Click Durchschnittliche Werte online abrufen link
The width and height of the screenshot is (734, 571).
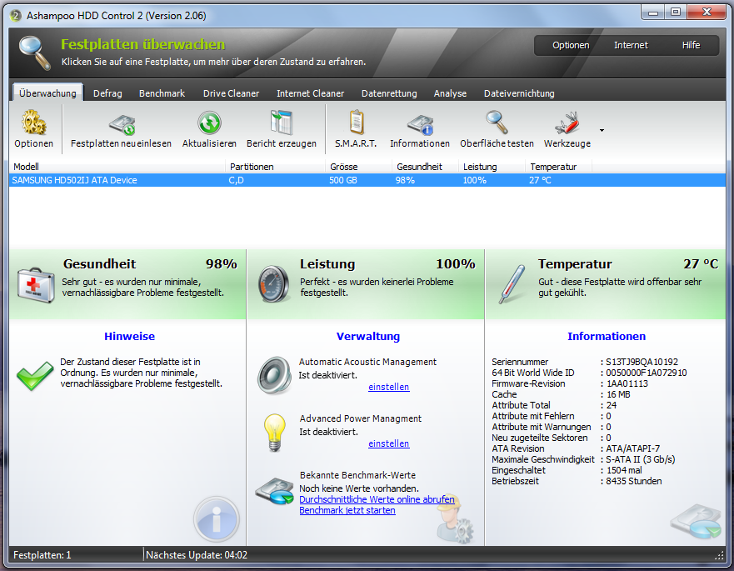[x=377, y=499]
